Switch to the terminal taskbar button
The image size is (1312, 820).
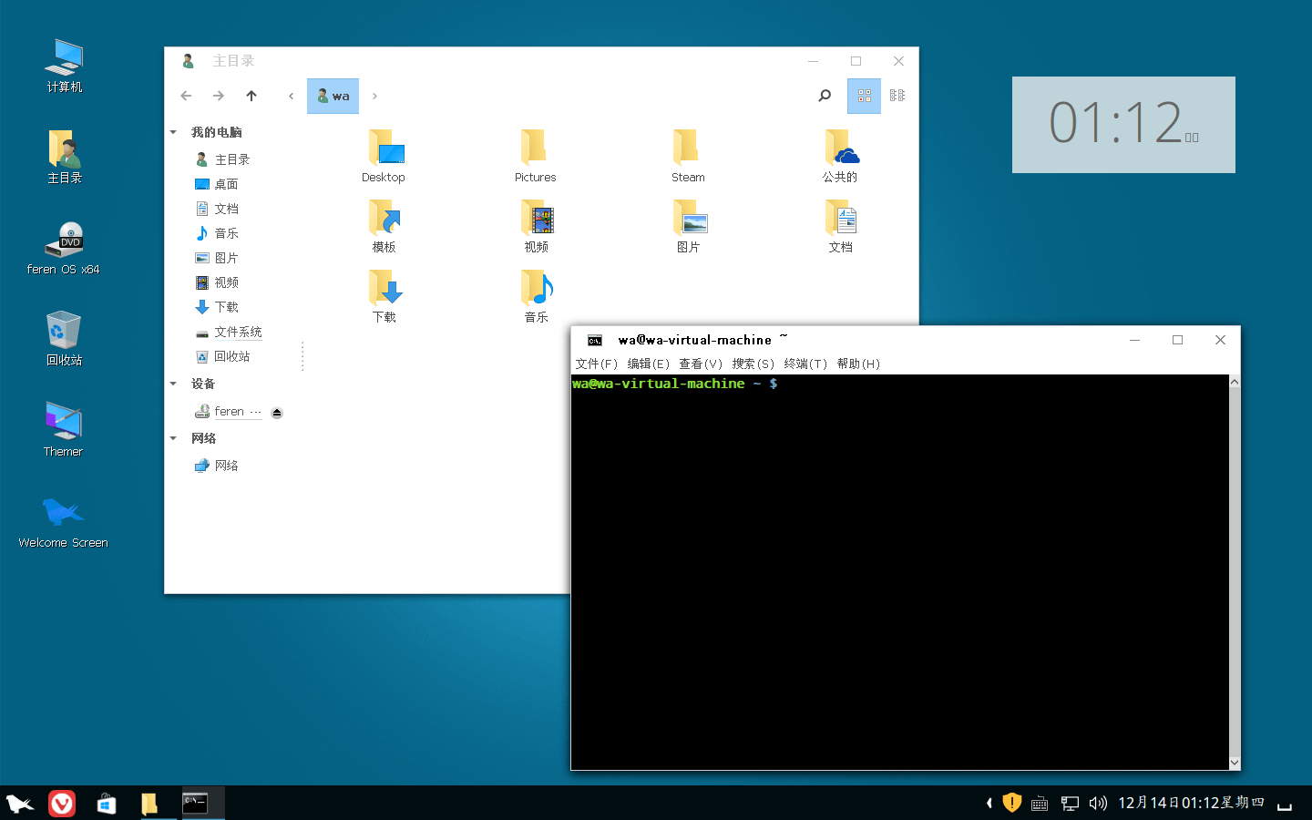203,804
